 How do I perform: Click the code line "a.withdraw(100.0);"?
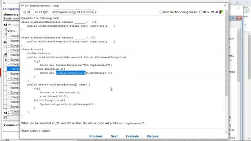(x=54, y=96)
